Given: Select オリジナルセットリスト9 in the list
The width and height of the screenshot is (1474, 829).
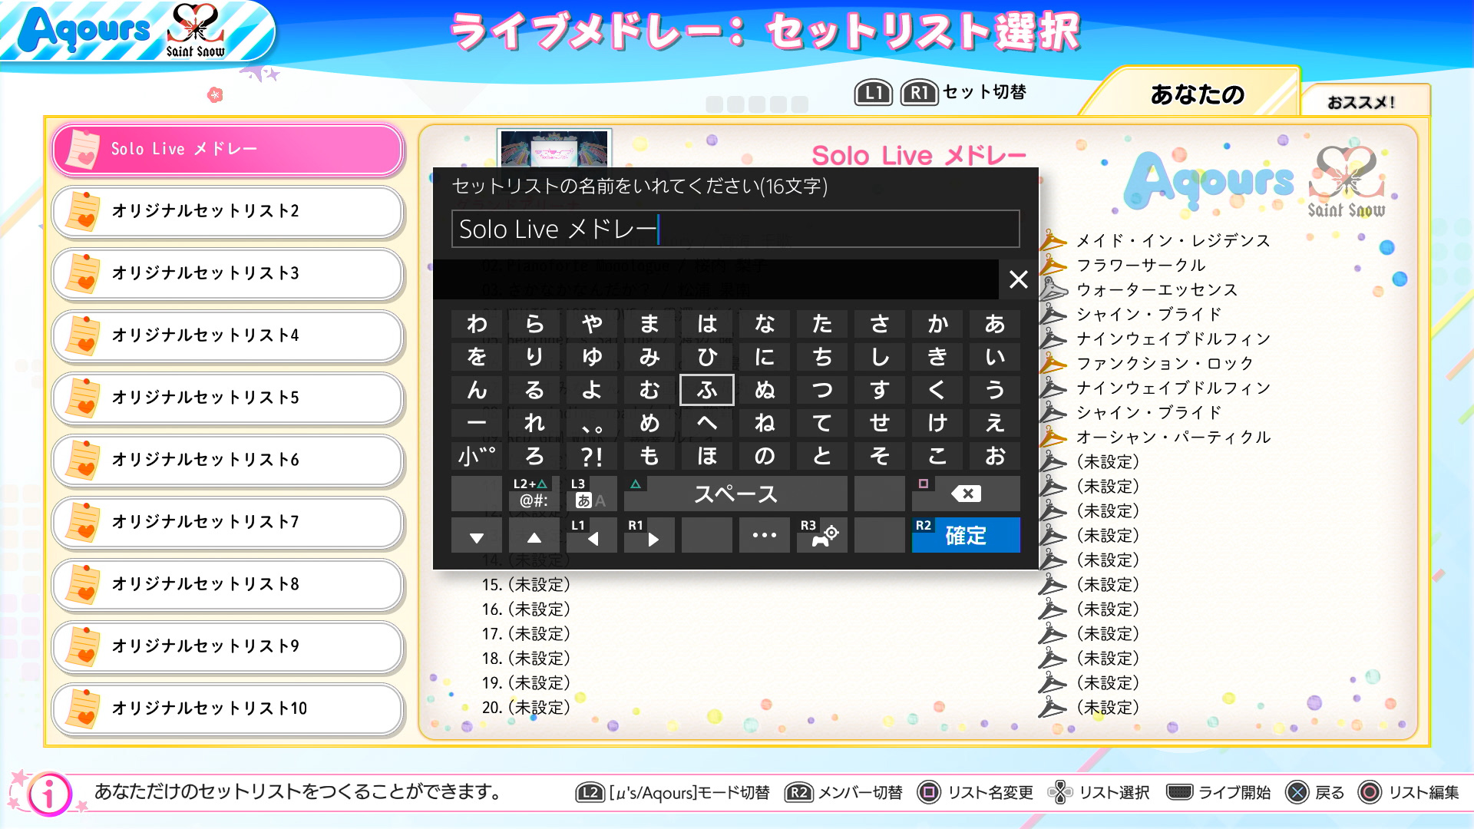Looking at the screenshot, I should point(227,646).
